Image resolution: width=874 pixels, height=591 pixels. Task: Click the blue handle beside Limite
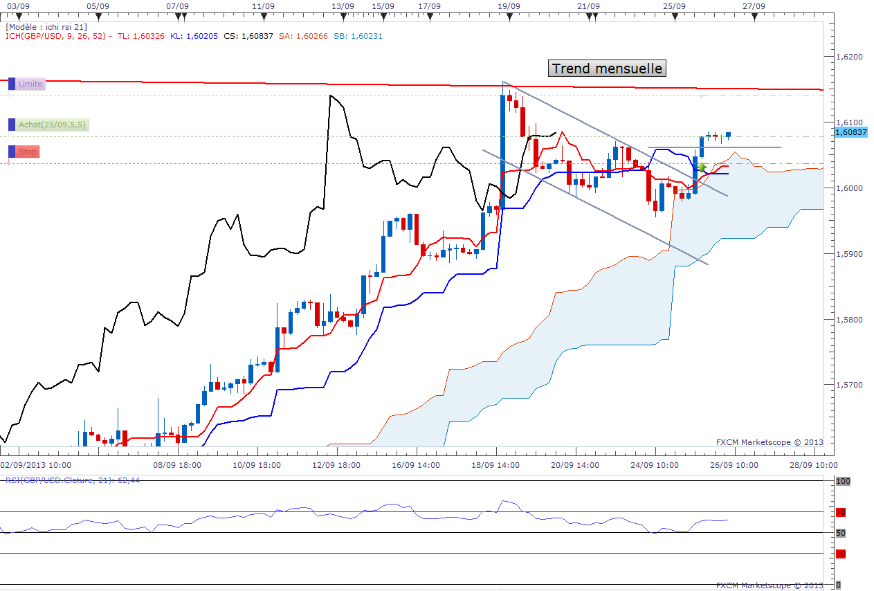tap(12, 84)
